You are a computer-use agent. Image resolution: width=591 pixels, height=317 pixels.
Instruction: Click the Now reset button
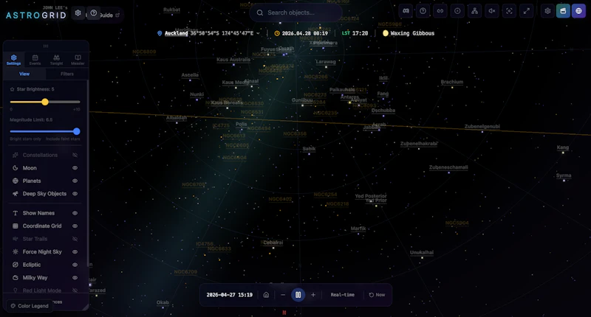[377, 295]
